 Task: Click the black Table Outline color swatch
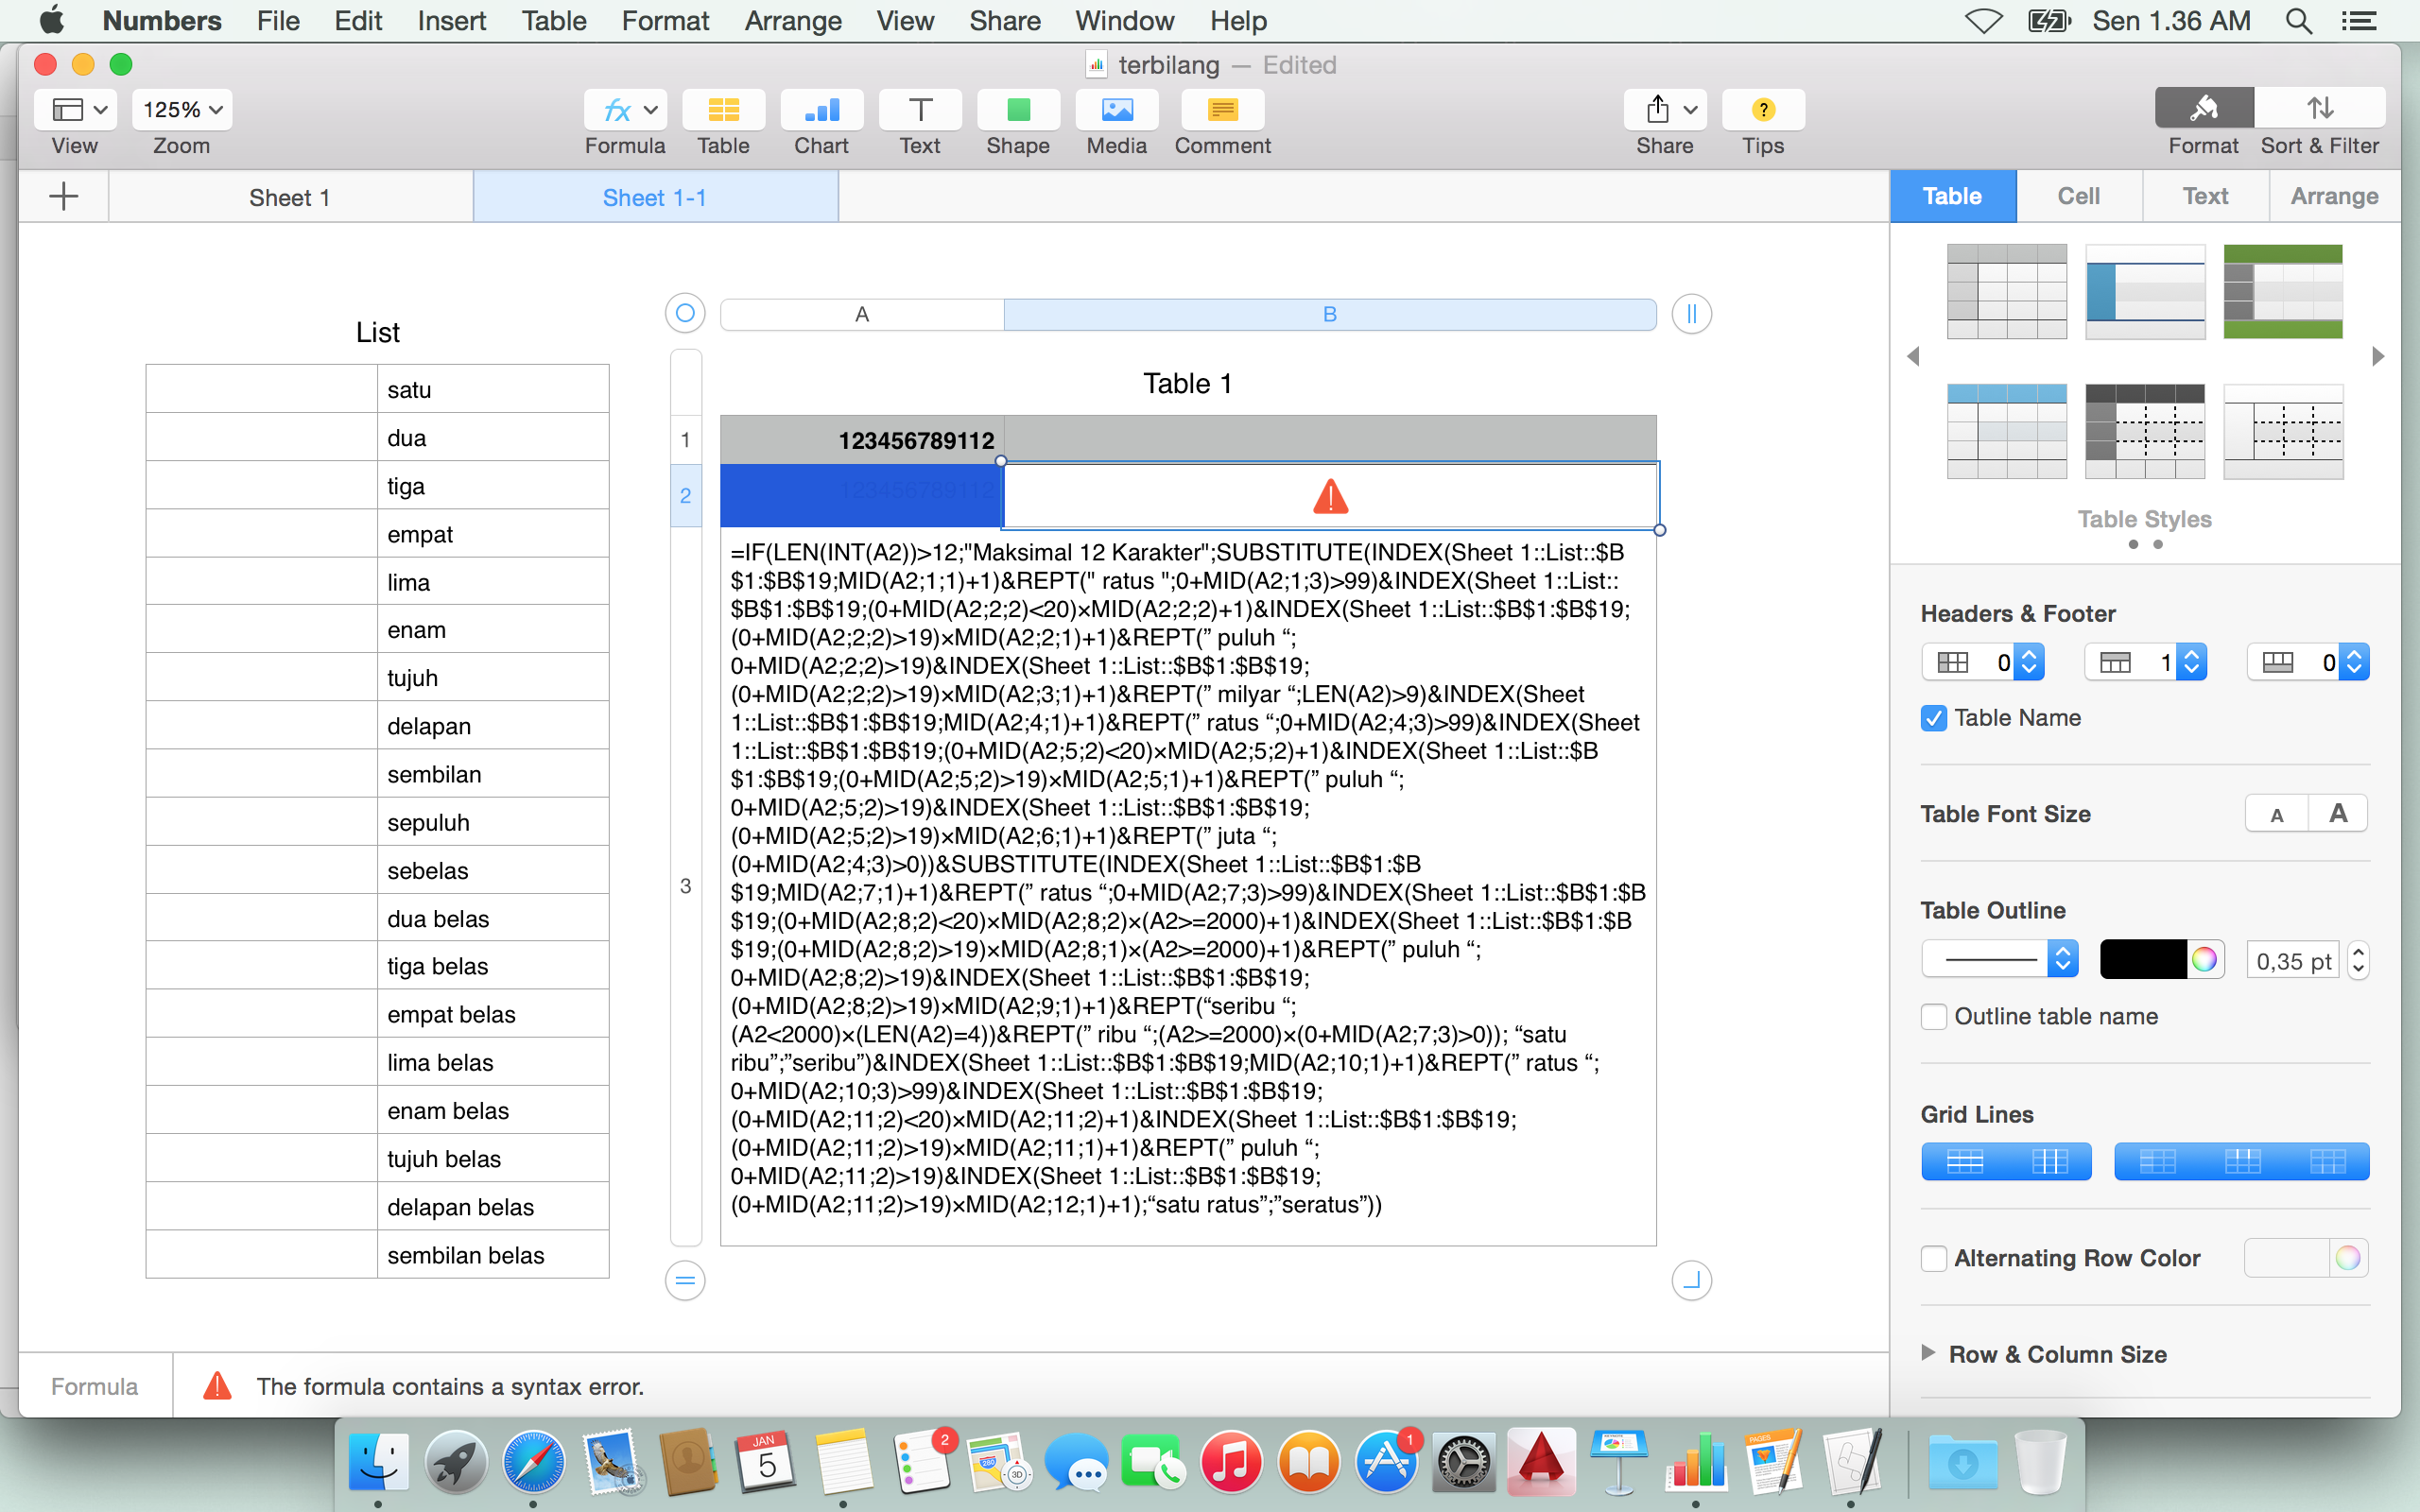pyautogui.click(x=2142, y=960)
